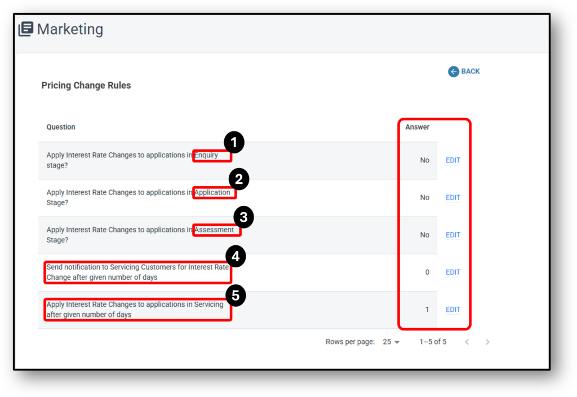This screenshot has height=397, width=577.
Task: Click the BACK link text
Action: (x=471, y=72)
